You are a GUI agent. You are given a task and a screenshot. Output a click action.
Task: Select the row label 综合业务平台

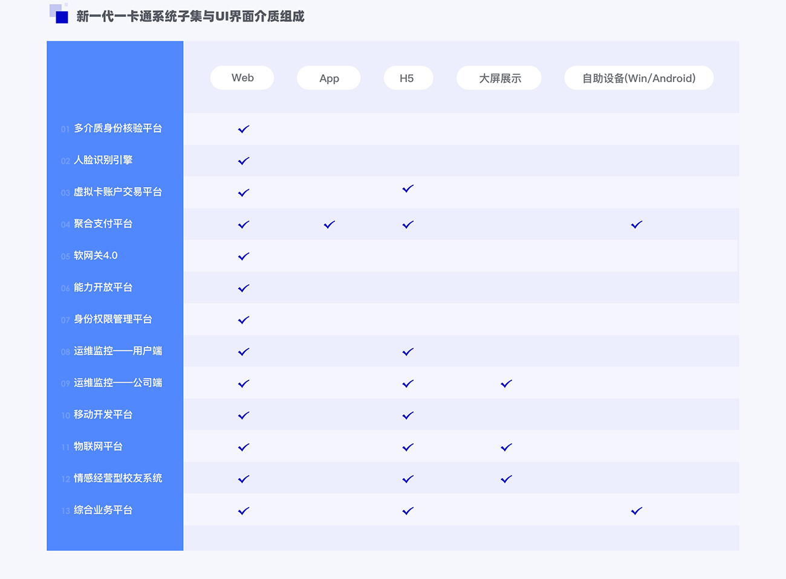tap(103, 510)
